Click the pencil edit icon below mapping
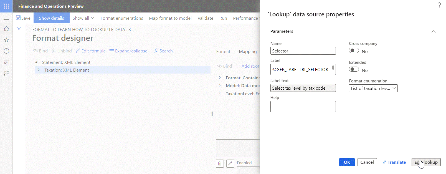Image resolution: width=446 pixels, height=174 pixels. [230, 163]
